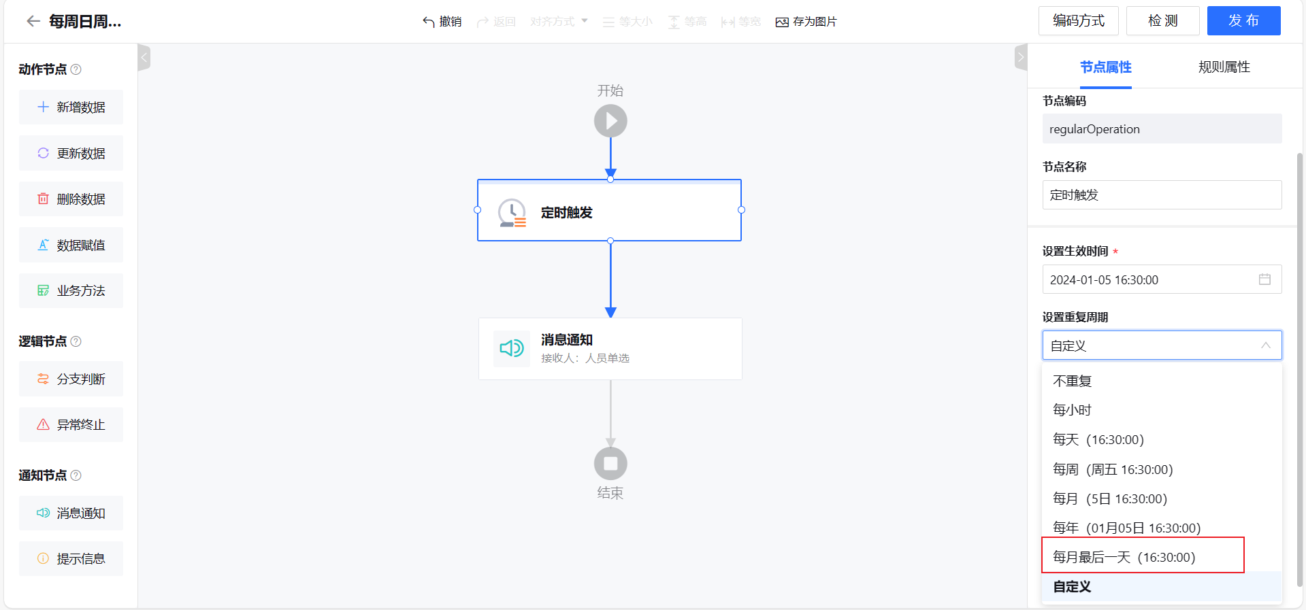Select the sidebar 消息通知 speaker icon
Screen dimensions: 1306x610
43,513
